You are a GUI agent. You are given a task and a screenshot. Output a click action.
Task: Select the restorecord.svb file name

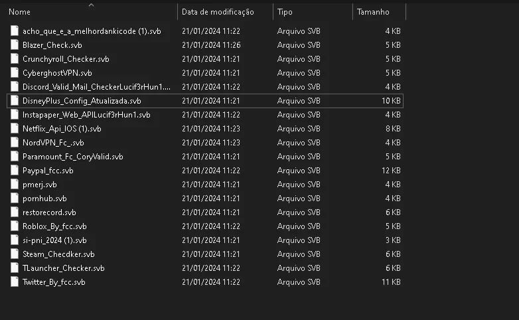49,212
